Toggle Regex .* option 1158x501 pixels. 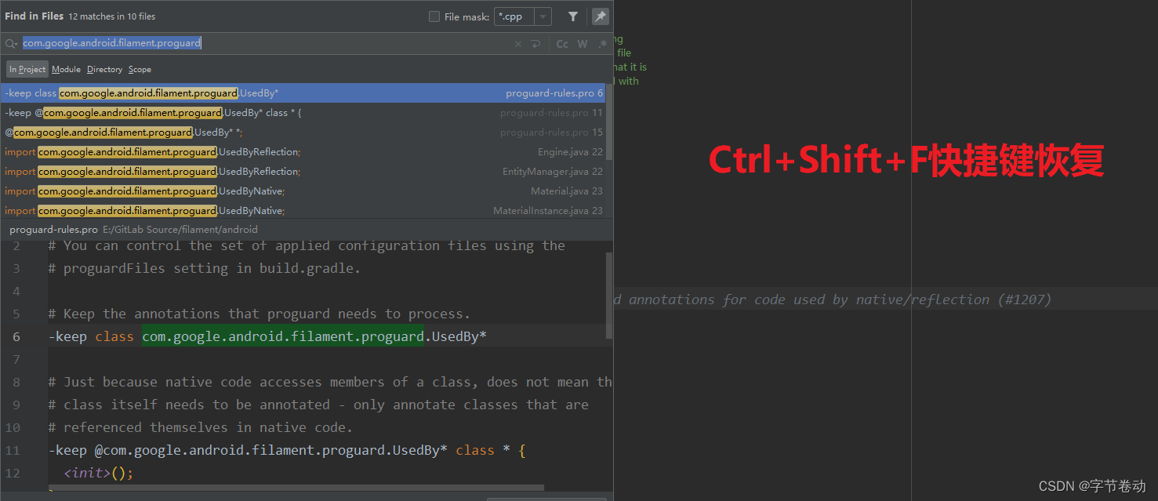tap(602, 44)
